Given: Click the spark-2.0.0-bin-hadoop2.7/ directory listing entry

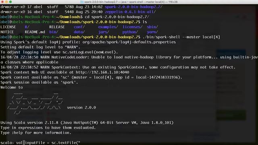Looking at the screenshot, I should pos(133,7).
